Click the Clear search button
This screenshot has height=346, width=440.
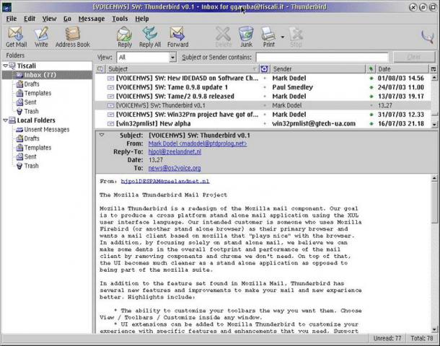pos(414,57)
